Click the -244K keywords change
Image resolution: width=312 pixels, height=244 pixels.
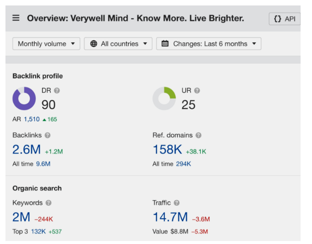(x=44, y=219)
